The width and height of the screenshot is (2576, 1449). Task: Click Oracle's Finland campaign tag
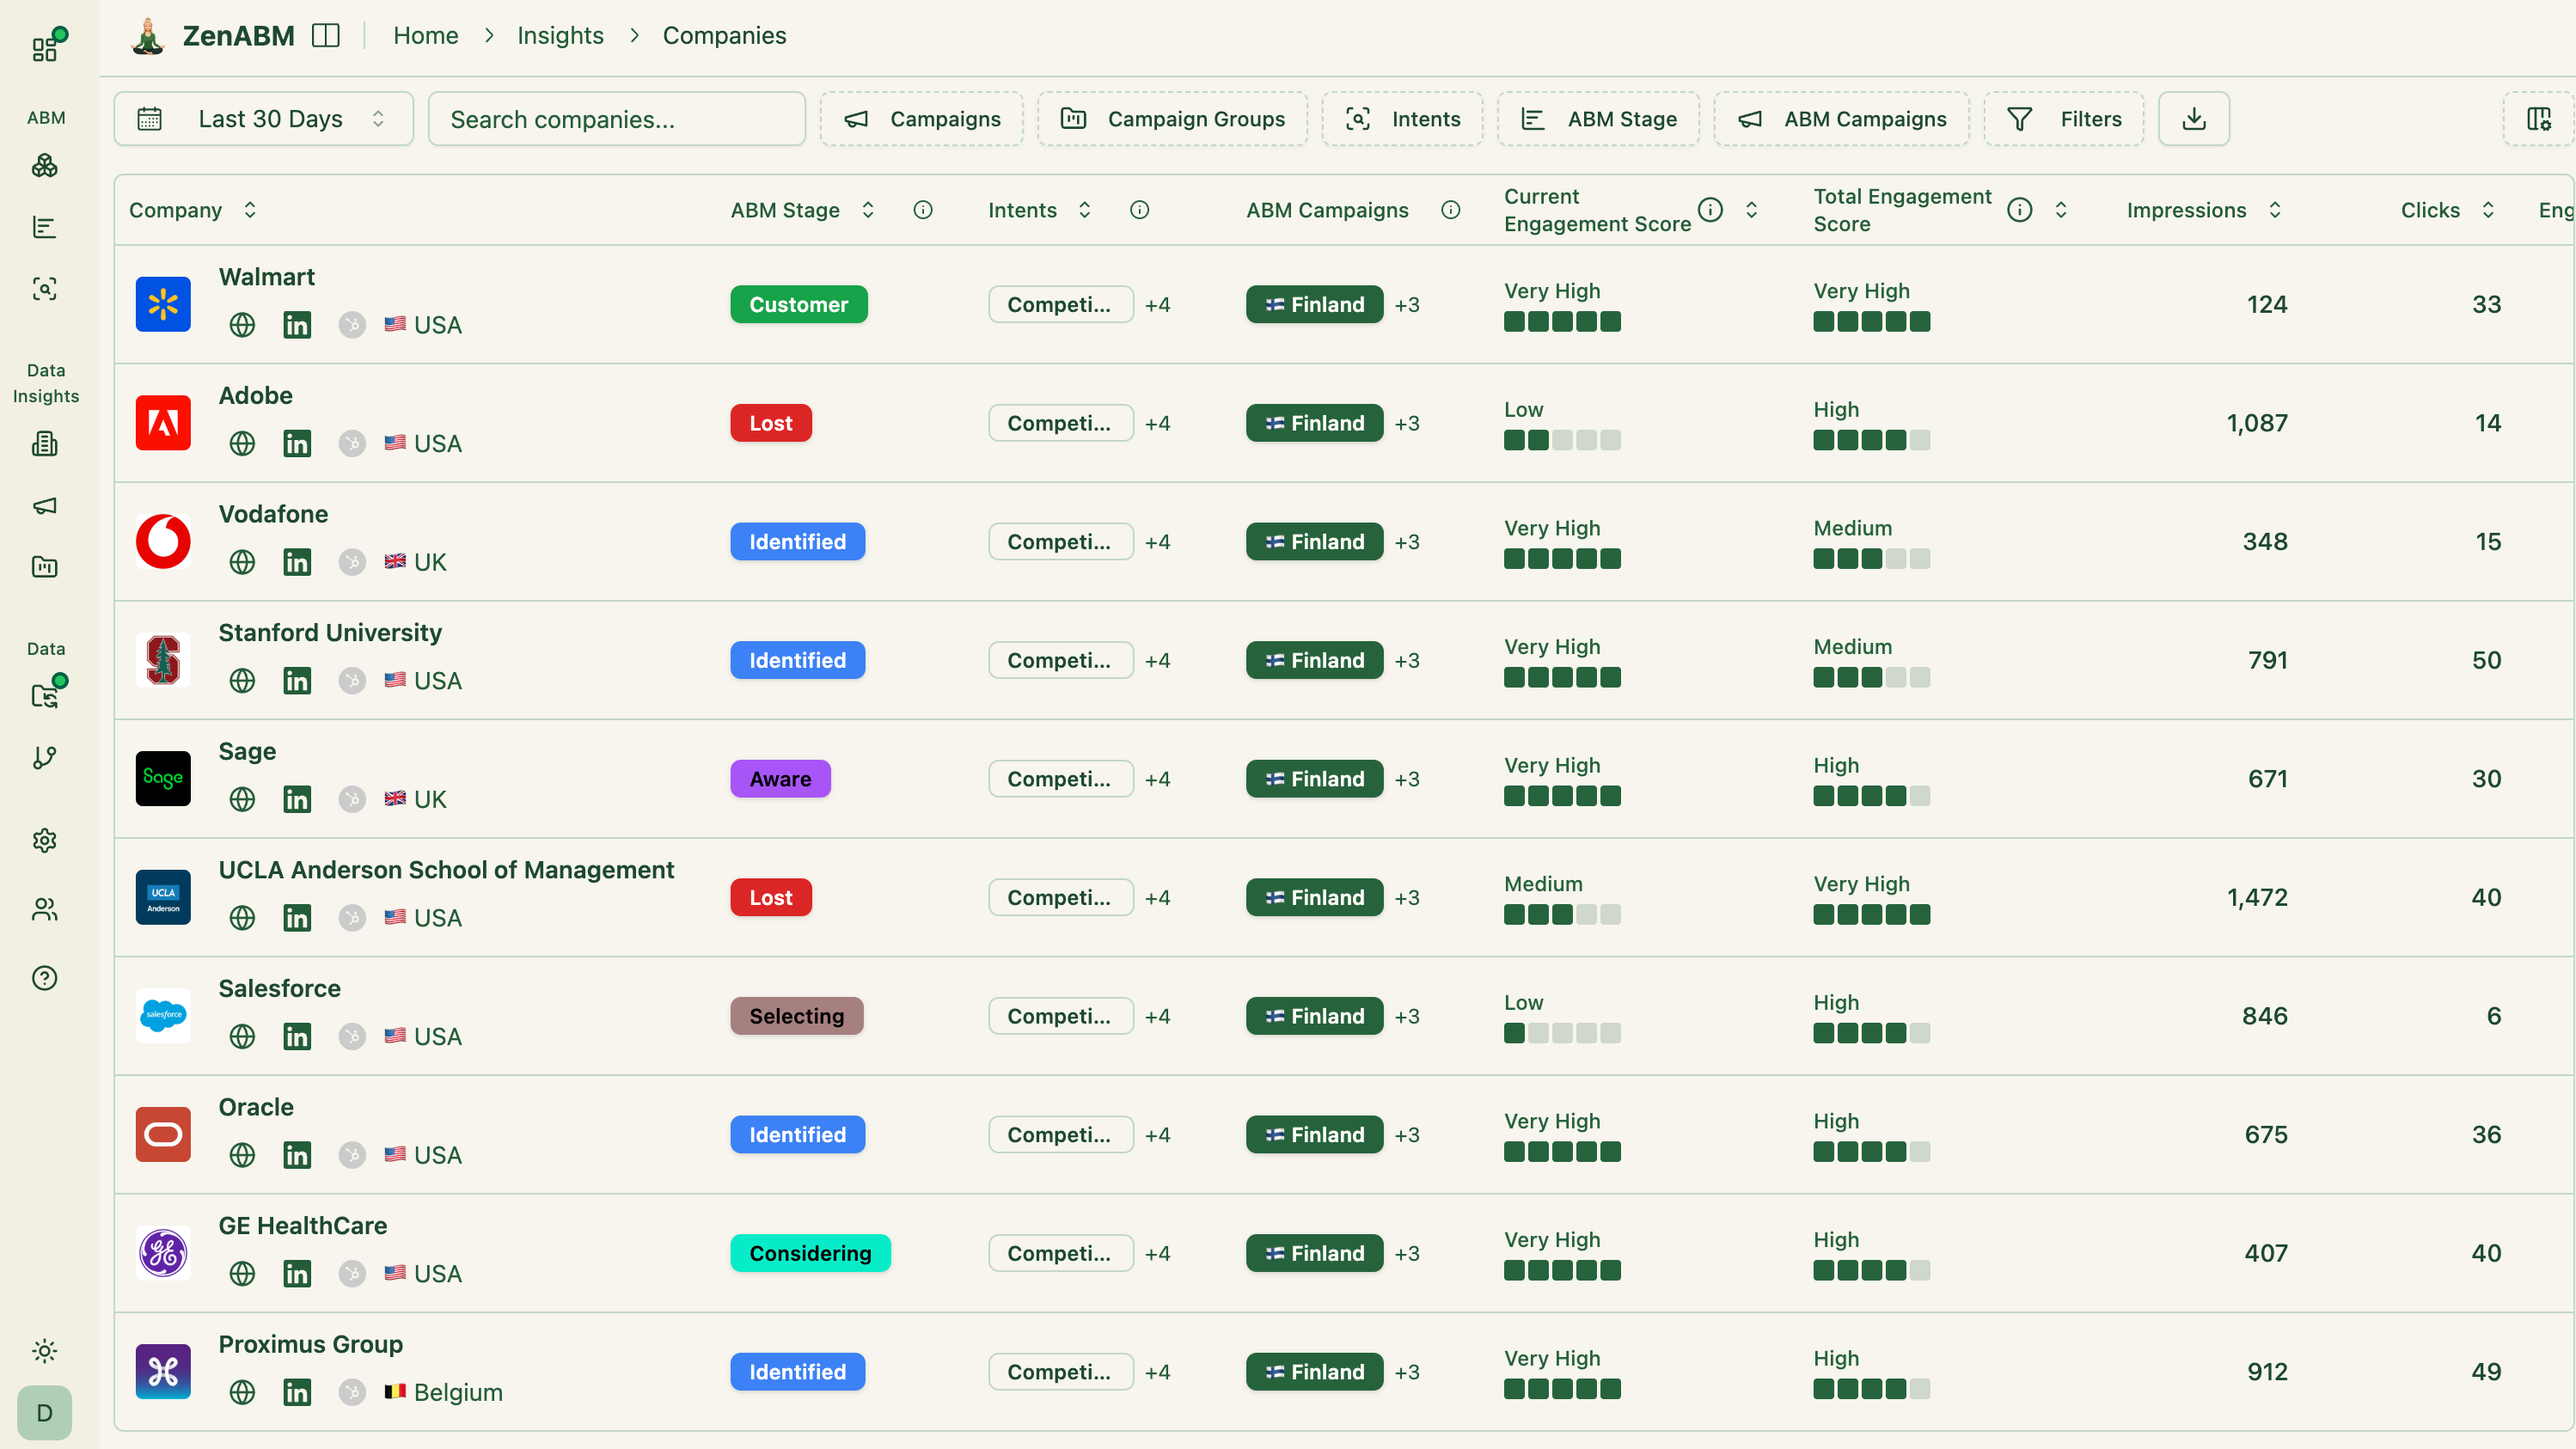(x=1315, y=1135)
